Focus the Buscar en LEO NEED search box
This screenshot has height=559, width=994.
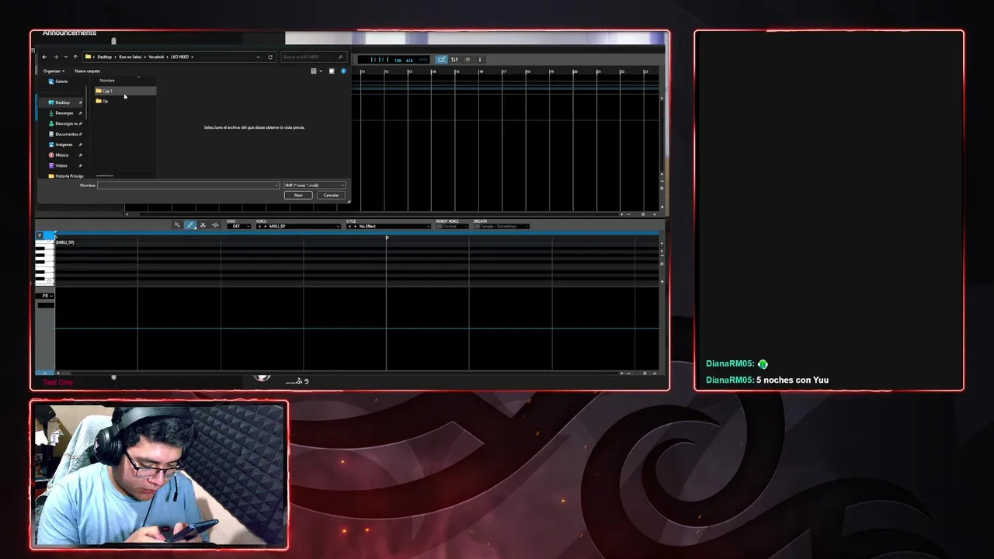(312, 57)
